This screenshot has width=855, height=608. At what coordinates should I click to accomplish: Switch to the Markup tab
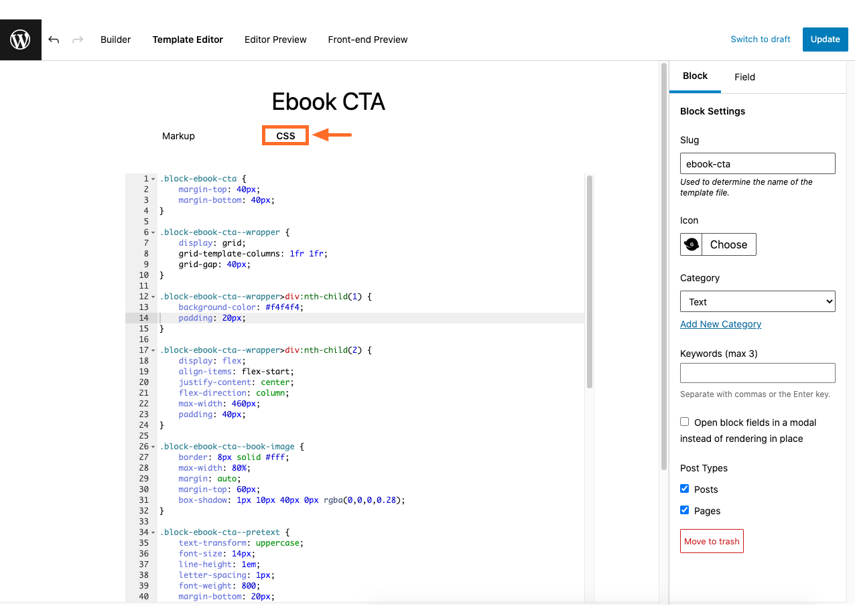[x=178, y=136]
